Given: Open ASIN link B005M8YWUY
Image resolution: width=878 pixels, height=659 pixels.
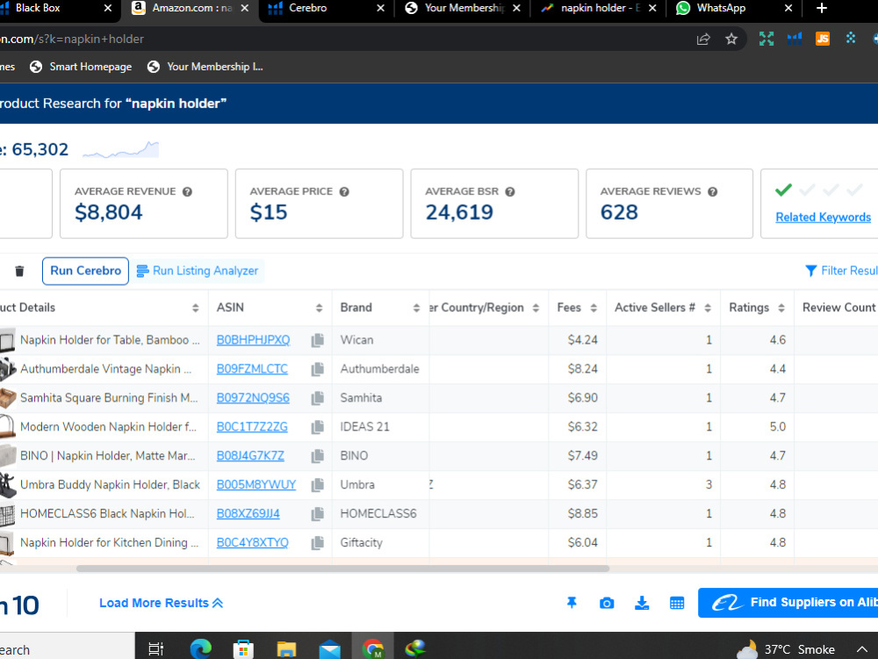Looking at the screenshot, I should (255, 485).
